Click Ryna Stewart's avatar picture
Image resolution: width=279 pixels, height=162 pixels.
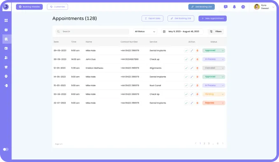coord(257,7)
